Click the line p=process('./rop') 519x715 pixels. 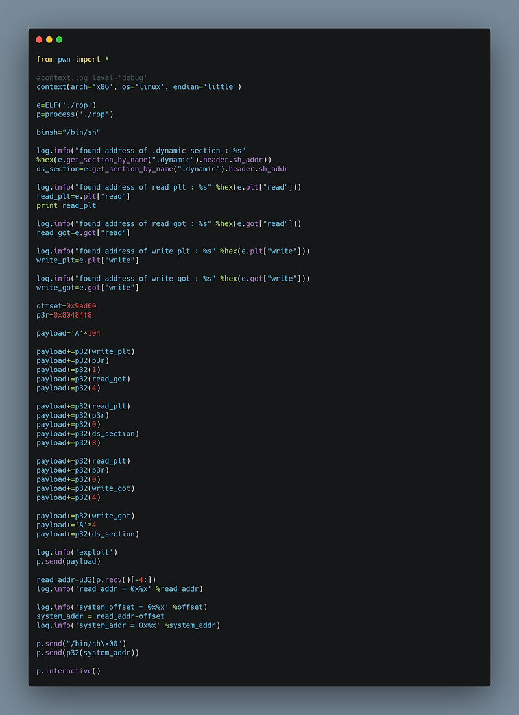75,114
